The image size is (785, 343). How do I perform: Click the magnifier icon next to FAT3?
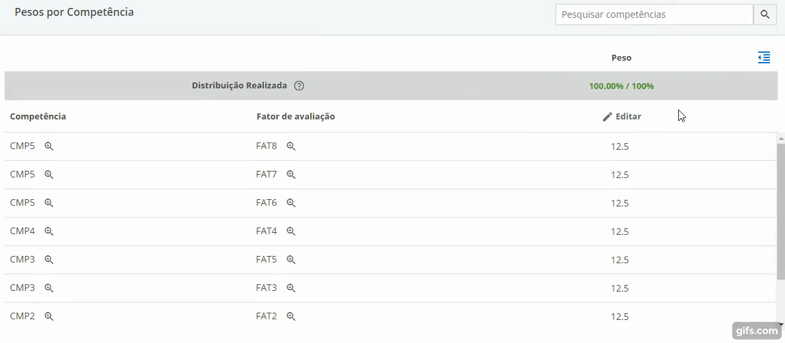[x=291, y=288]
